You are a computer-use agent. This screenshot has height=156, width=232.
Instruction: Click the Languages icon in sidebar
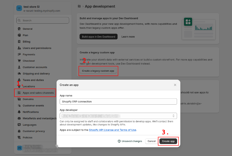pos(20,125)
